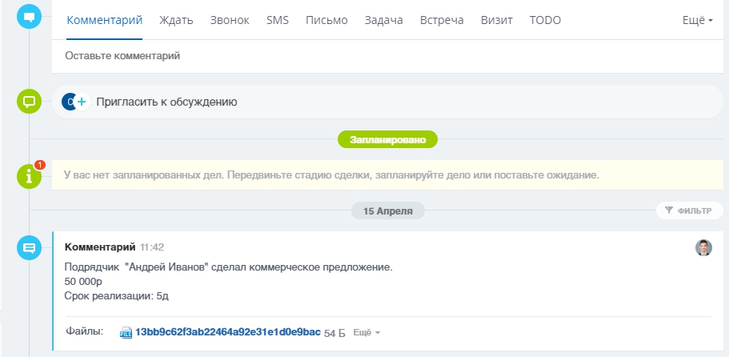Screen dimensions: 729x357
Task: Open the attached file 13bb9c62f3ab22464a92e31e1d0e9bac
Action: [228, 332]
